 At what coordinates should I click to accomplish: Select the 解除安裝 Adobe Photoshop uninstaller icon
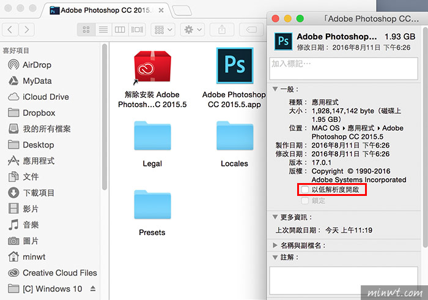[x=152, y=66]
